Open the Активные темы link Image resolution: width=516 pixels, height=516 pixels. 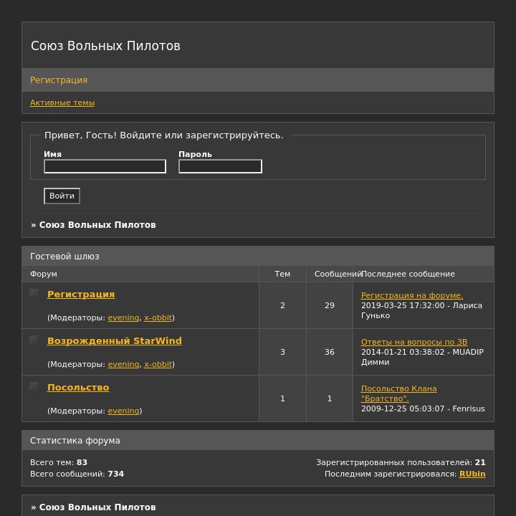pos(62,102)
